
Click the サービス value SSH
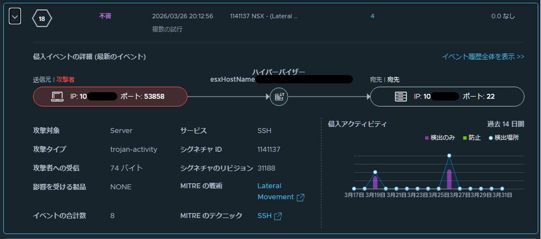[x=264, y=131]
